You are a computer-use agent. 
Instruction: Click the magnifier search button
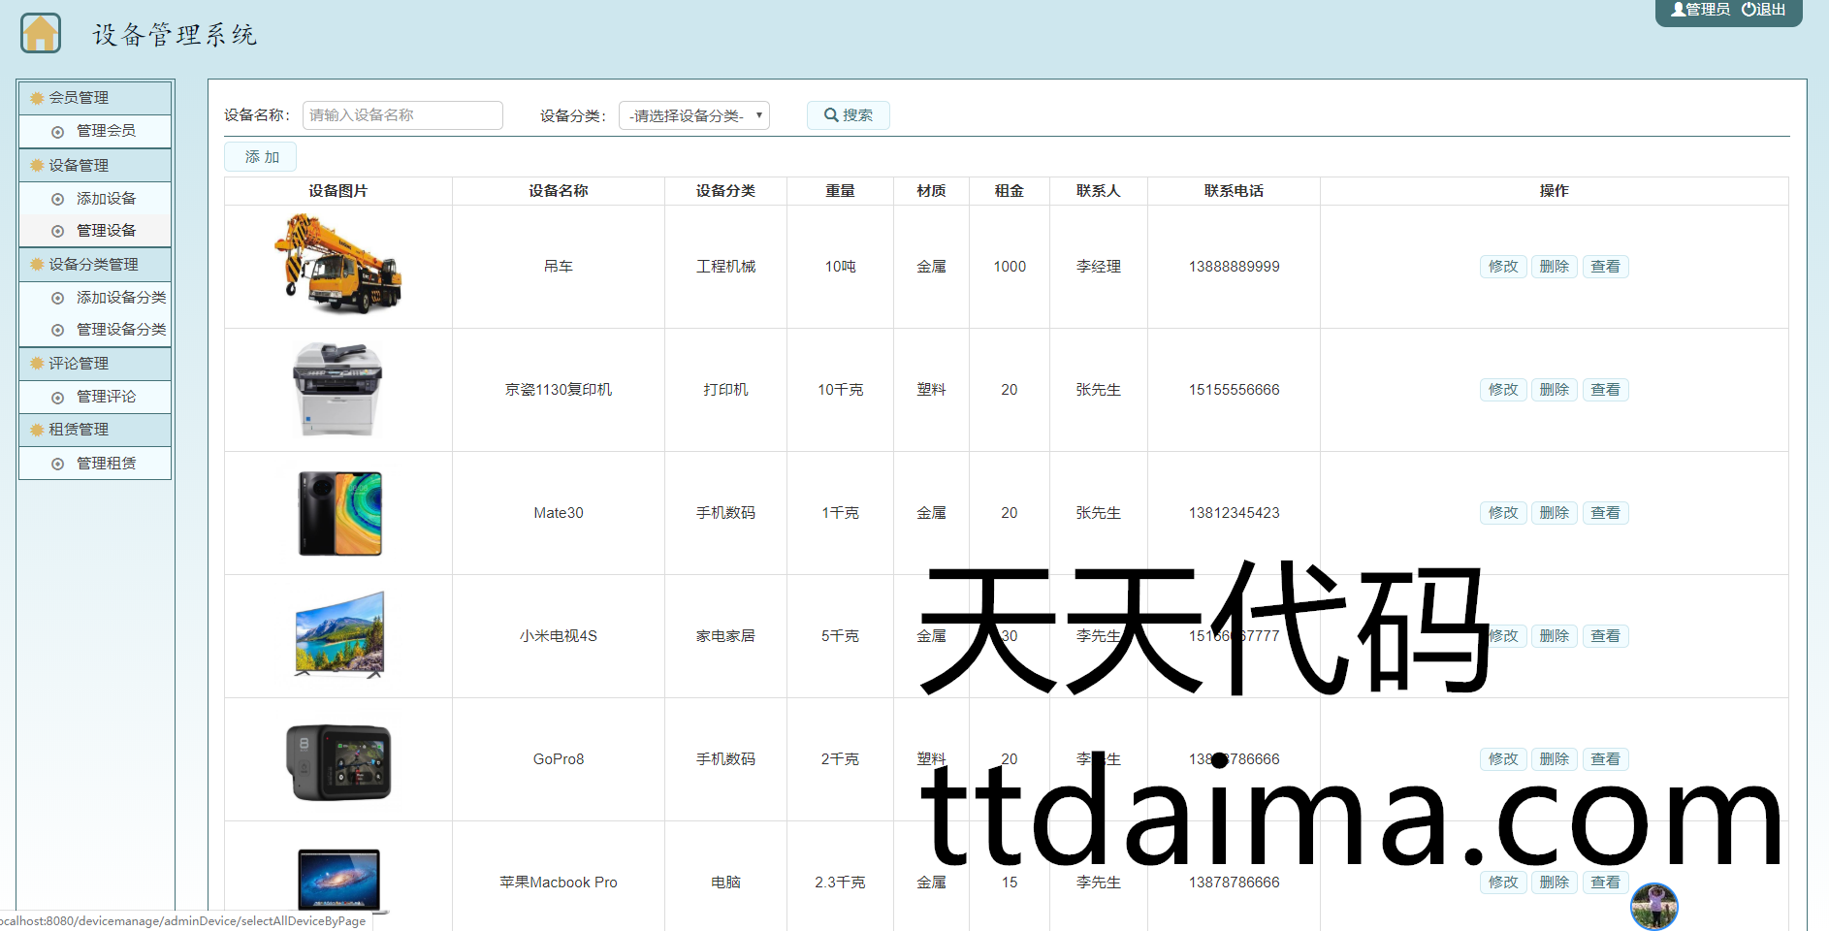(848, 115)
